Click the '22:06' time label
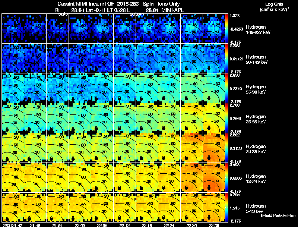This screenshot has width=298, height=227. [x=102, y=225]
